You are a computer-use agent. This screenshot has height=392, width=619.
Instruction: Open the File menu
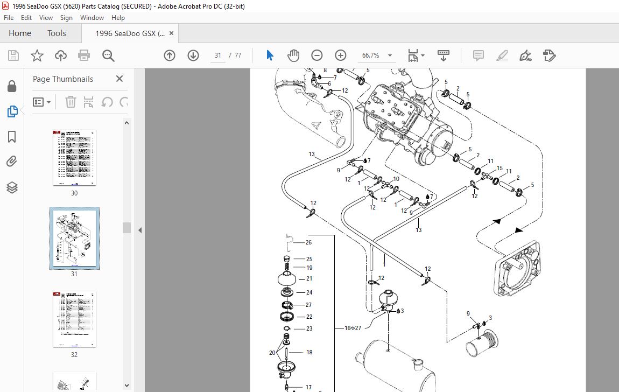tap(9, 18)
